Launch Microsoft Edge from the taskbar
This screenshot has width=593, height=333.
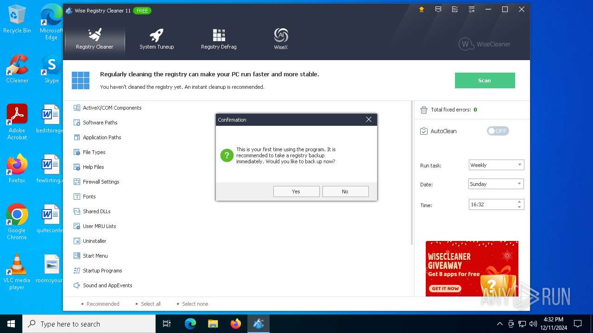point(190,324)
